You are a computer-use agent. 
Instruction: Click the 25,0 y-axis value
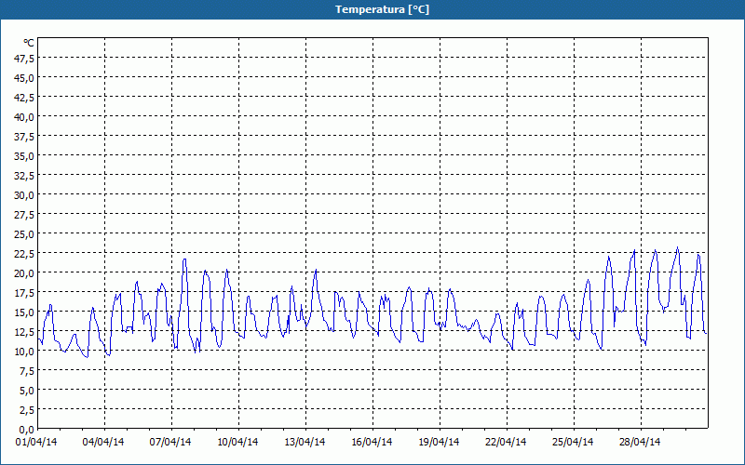tap(25, 234)
